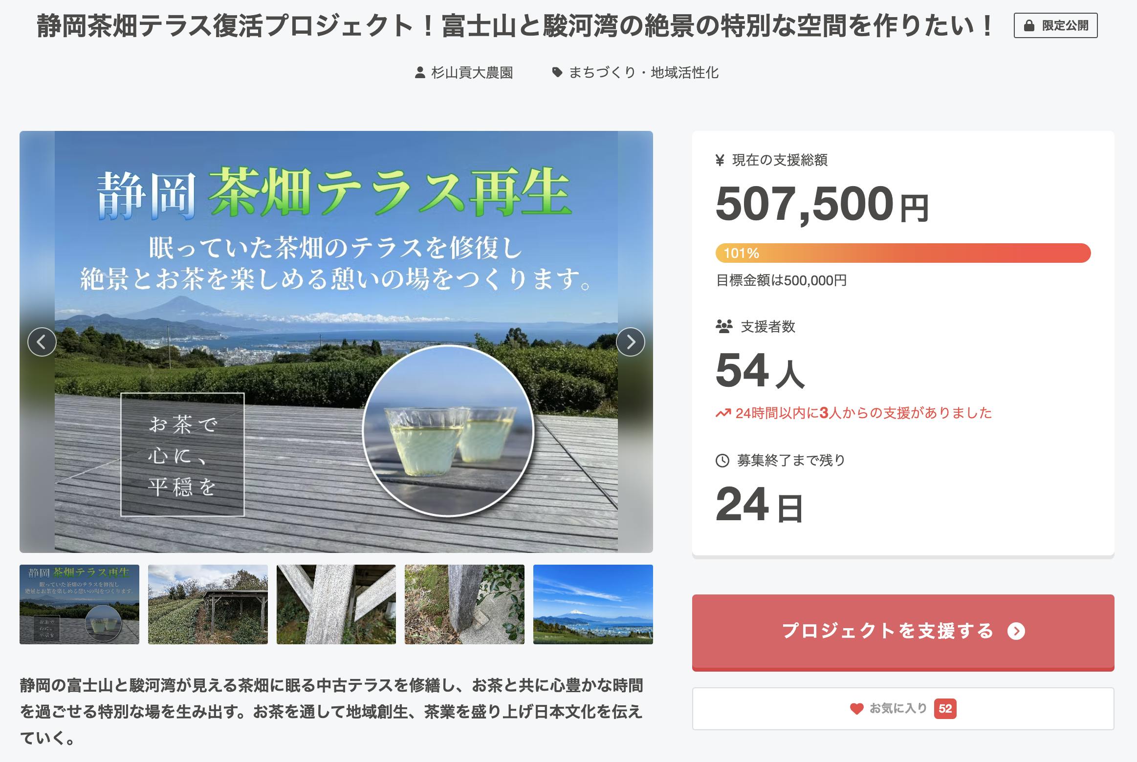This screenshot has height=762, width=1137.
Task: Click the red trend arrow icon
Action: point(723,414)
